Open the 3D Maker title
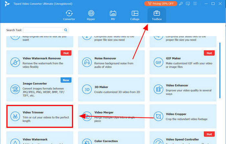The width and height of the screenshot is (226, 144). click(x=101, y=87)
